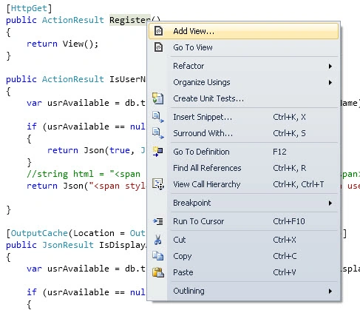
Task: Expand the Breakpoint submenu arrow
Action: pos(330,203)
